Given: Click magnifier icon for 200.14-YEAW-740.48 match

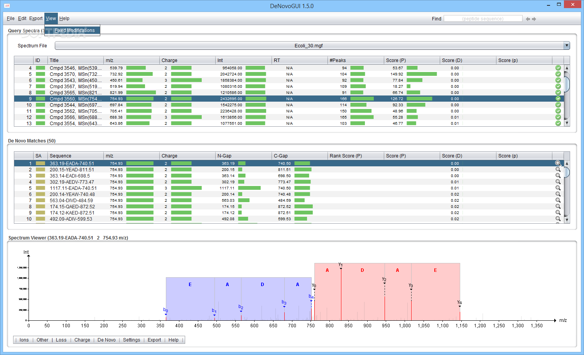Looking at the screenshot, I should 558,194.
